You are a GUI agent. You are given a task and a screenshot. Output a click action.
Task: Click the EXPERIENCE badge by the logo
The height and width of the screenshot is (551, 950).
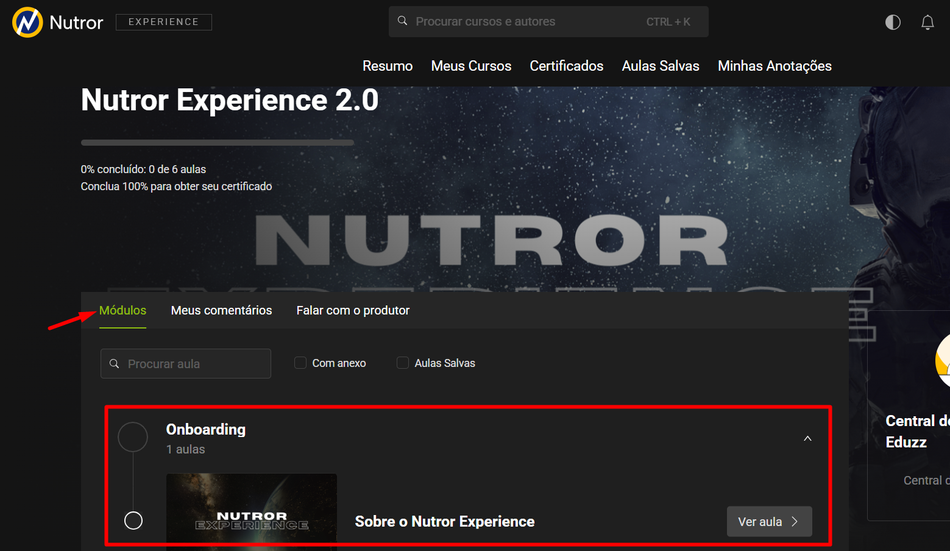pos(163,22)
